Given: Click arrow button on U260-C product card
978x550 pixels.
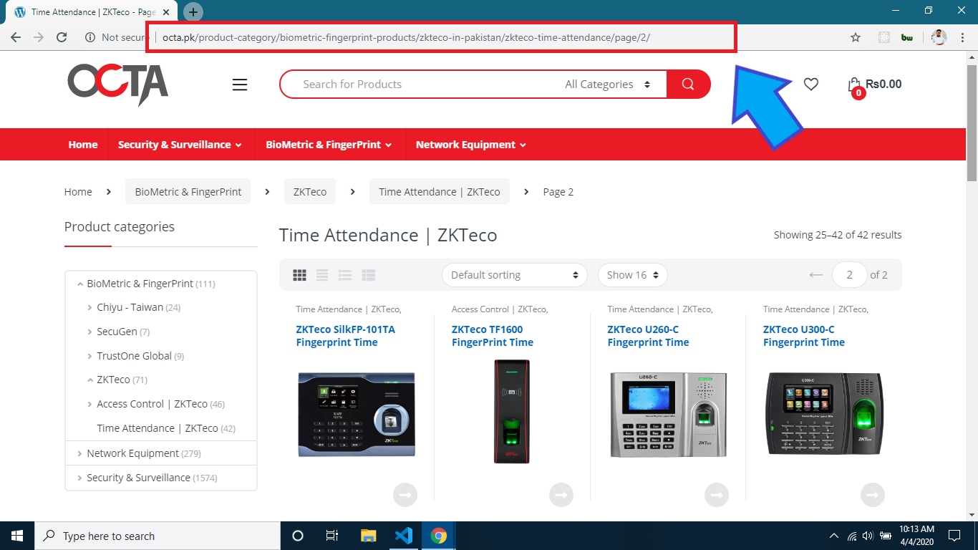Looking at the screenshot, I should 717,495.
